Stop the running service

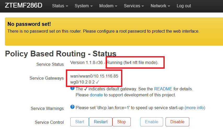pyautogui.click(x=121, y=122)
